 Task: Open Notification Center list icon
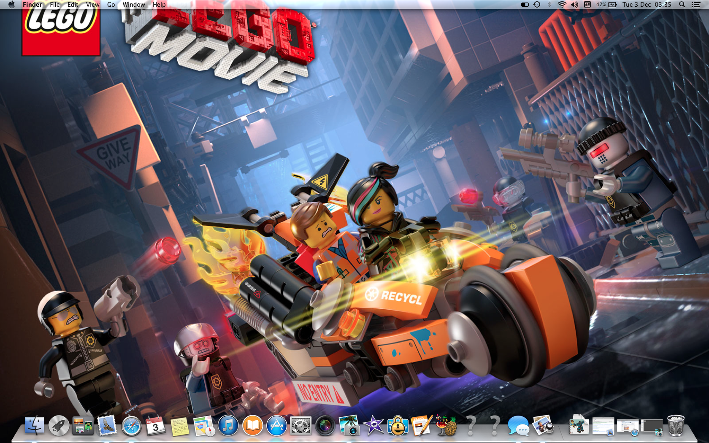click(x=696, y=5)
